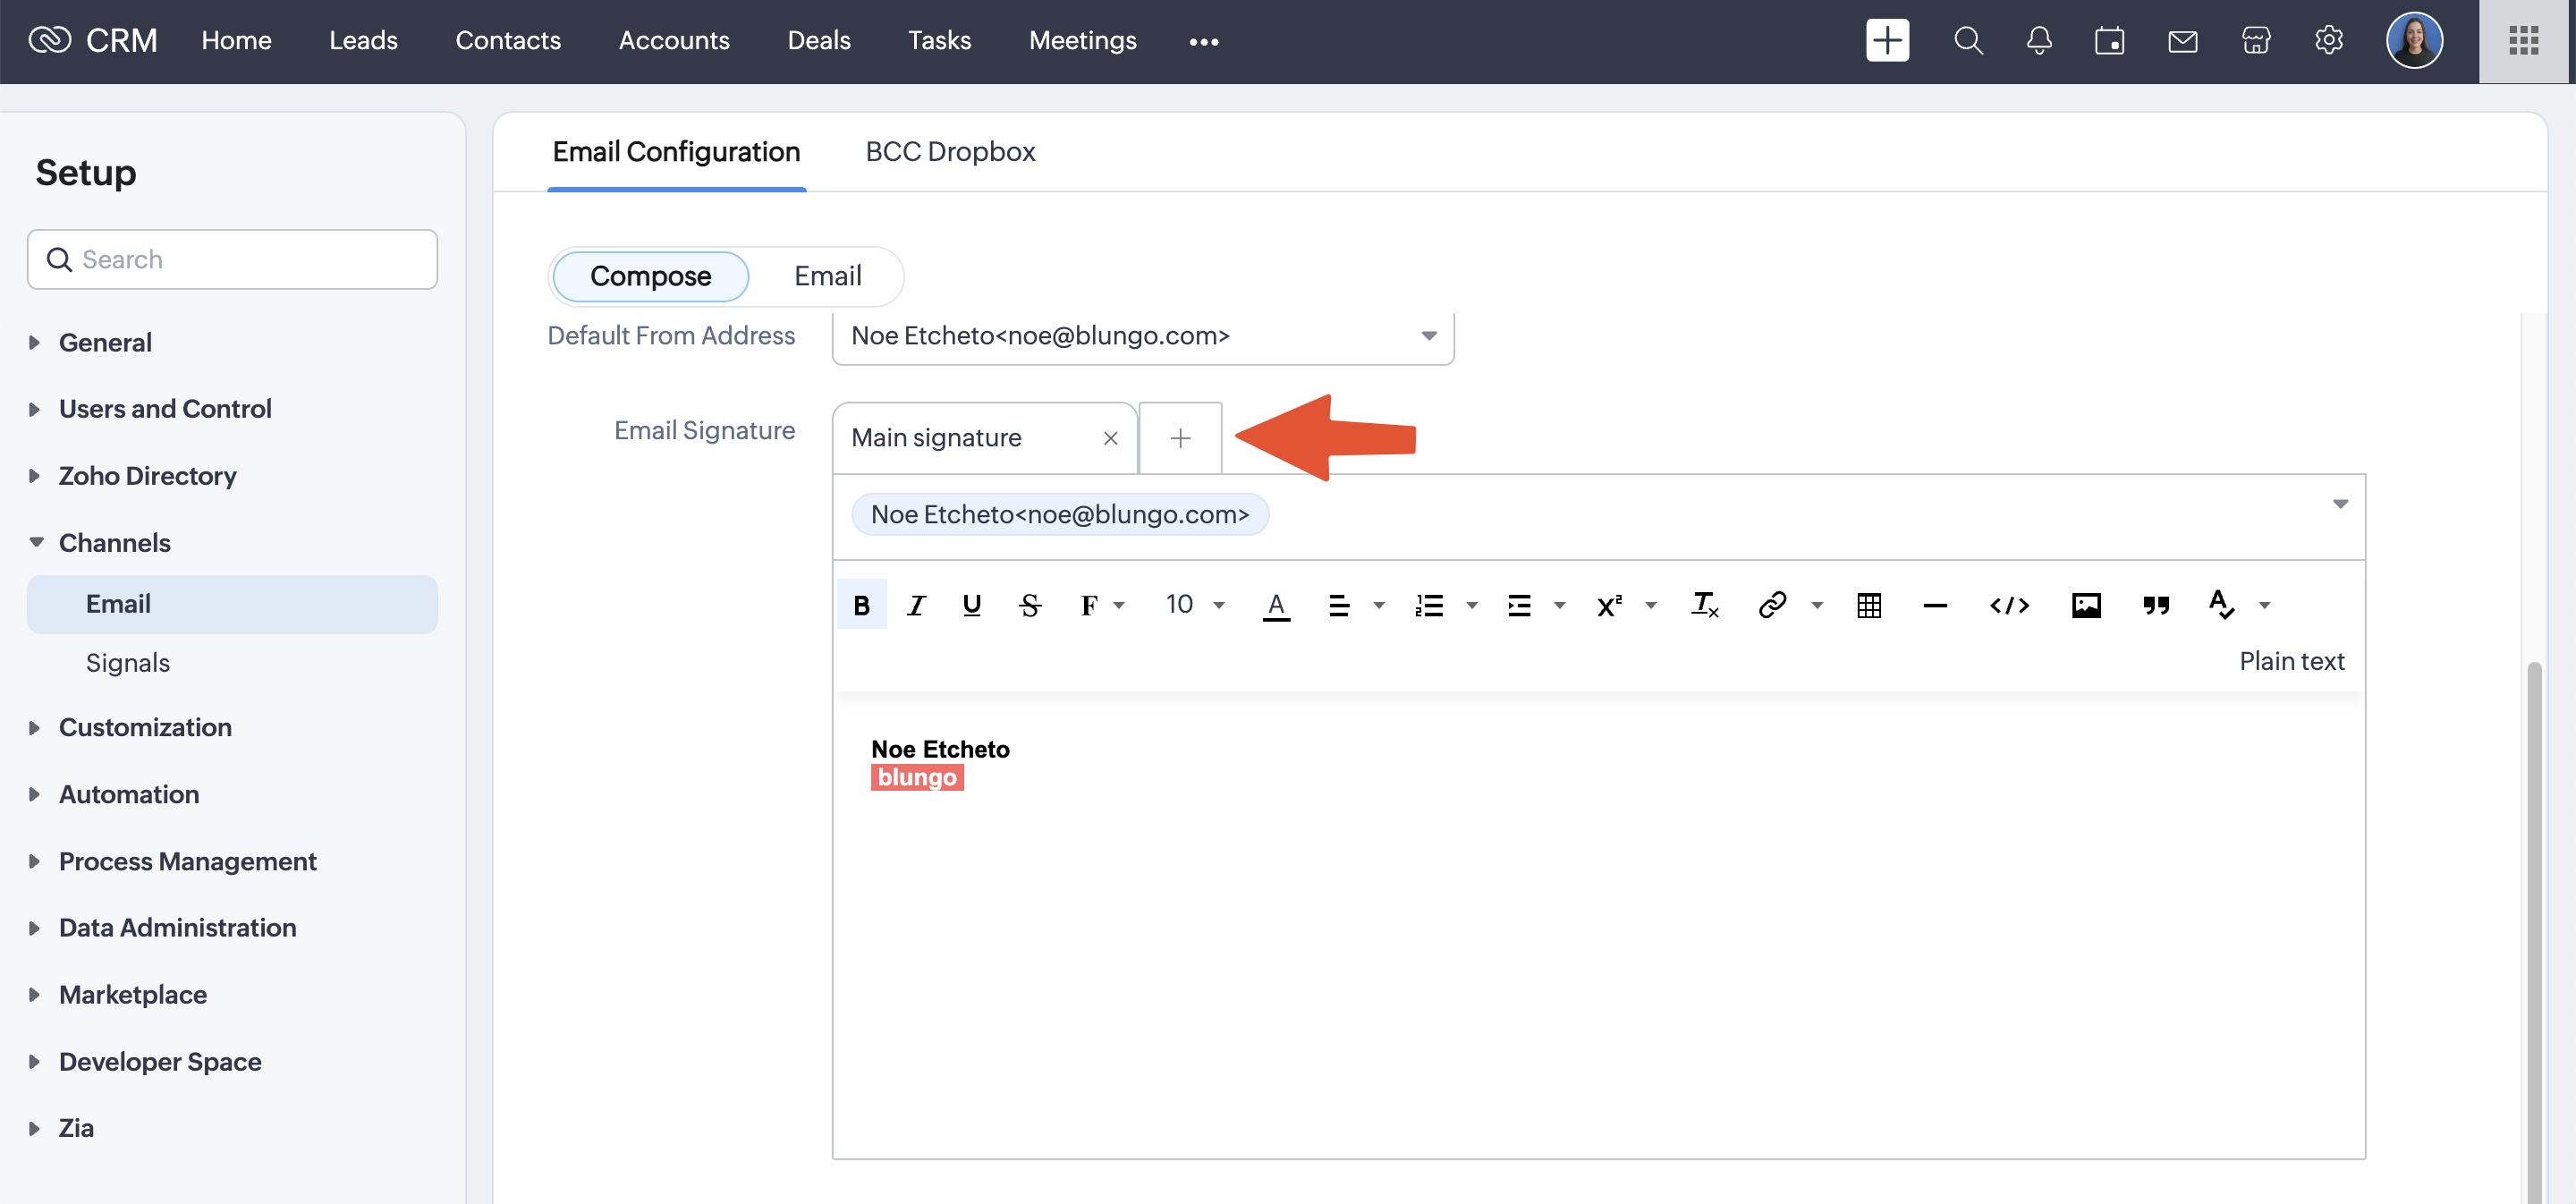Insert a blockquote in the editor
2576x1204 pixels.
click(2155, 605)
